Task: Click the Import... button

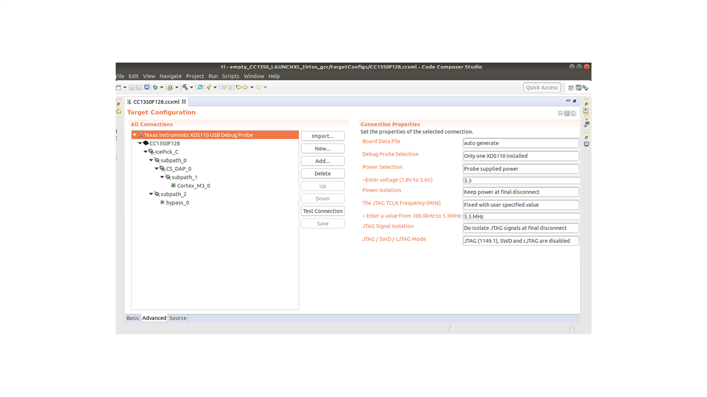Action: [x=322, y=136]
